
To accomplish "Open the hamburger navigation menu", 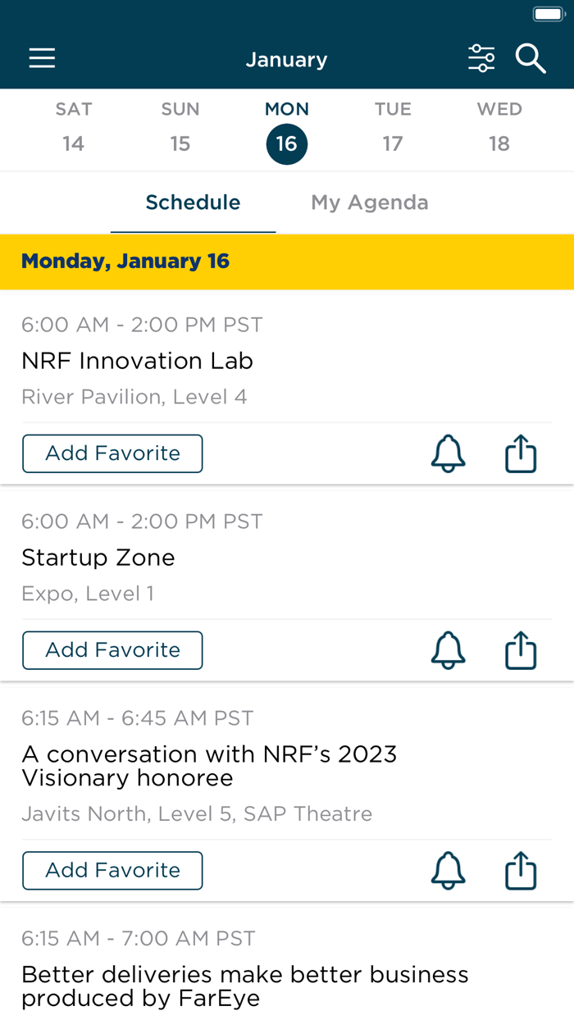I will pos(42,58).
